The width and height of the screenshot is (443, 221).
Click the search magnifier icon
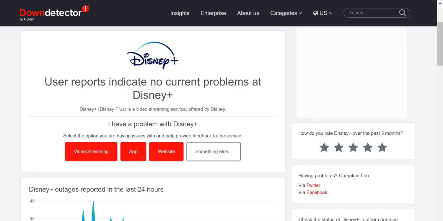(x=402, y=13)
